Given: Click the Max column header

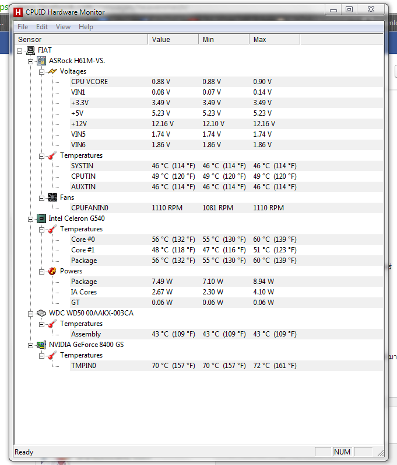Looking at the screenshot, I should pos(275,40).
